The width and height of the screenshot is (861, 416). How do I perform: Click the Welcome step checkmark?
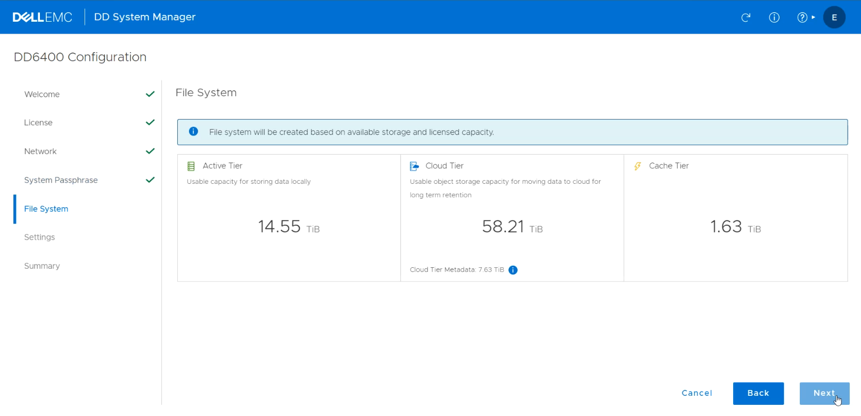tap(150, 94)
